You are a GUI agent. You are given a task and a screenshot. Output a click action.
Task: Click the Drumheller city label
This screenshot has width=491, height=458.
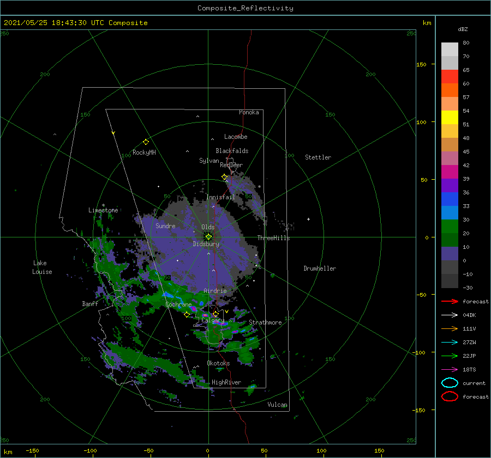point(320,268)
